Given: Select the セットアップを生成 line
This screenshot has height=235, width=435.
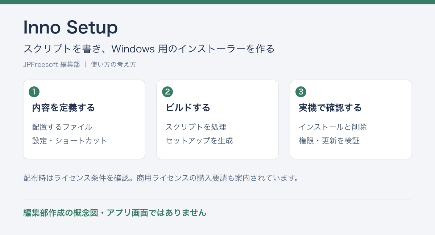Looking at the screenshot, I should (199, 141).
